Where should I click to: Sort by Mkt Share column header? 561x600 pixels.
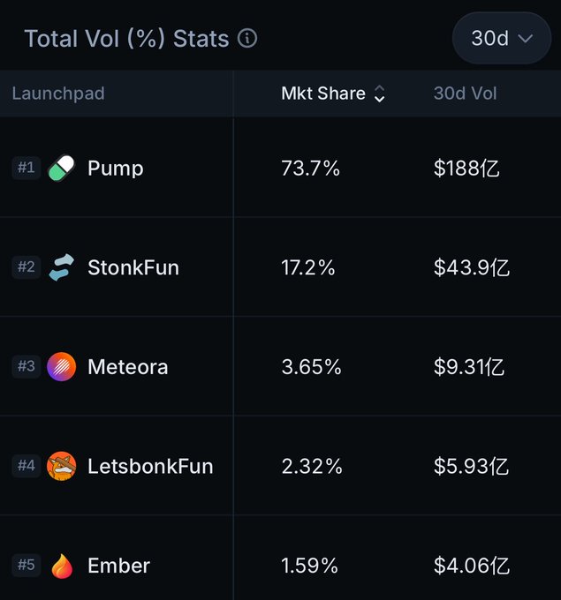point(323,94)
